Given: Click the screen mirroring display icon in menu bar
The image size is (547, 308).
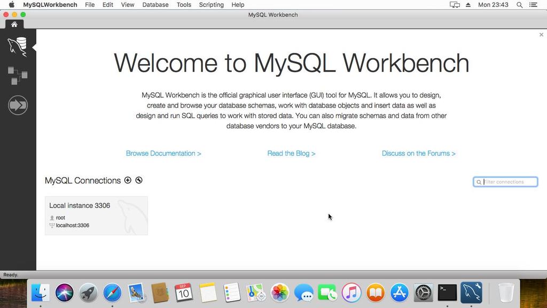Looking at the screenshot, I should point(455,5).
